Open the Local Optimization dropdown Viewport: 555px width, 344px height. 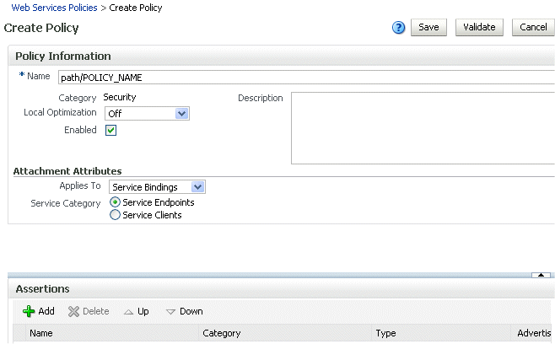pos(147,114)
